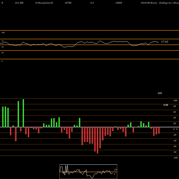Click the MR axis label 60

pyautogui.click(x=175, y=112)
